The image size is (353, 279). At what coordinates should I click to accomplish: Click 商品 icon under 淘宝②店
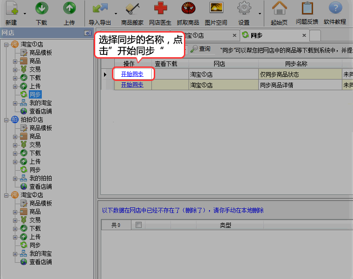point(24,212)
